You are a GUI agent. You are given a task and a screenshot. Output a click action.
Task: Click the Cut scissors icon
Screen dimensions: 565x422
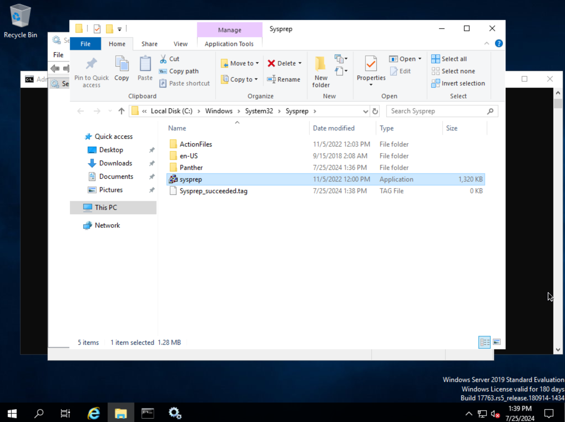(x=163, y=59)
